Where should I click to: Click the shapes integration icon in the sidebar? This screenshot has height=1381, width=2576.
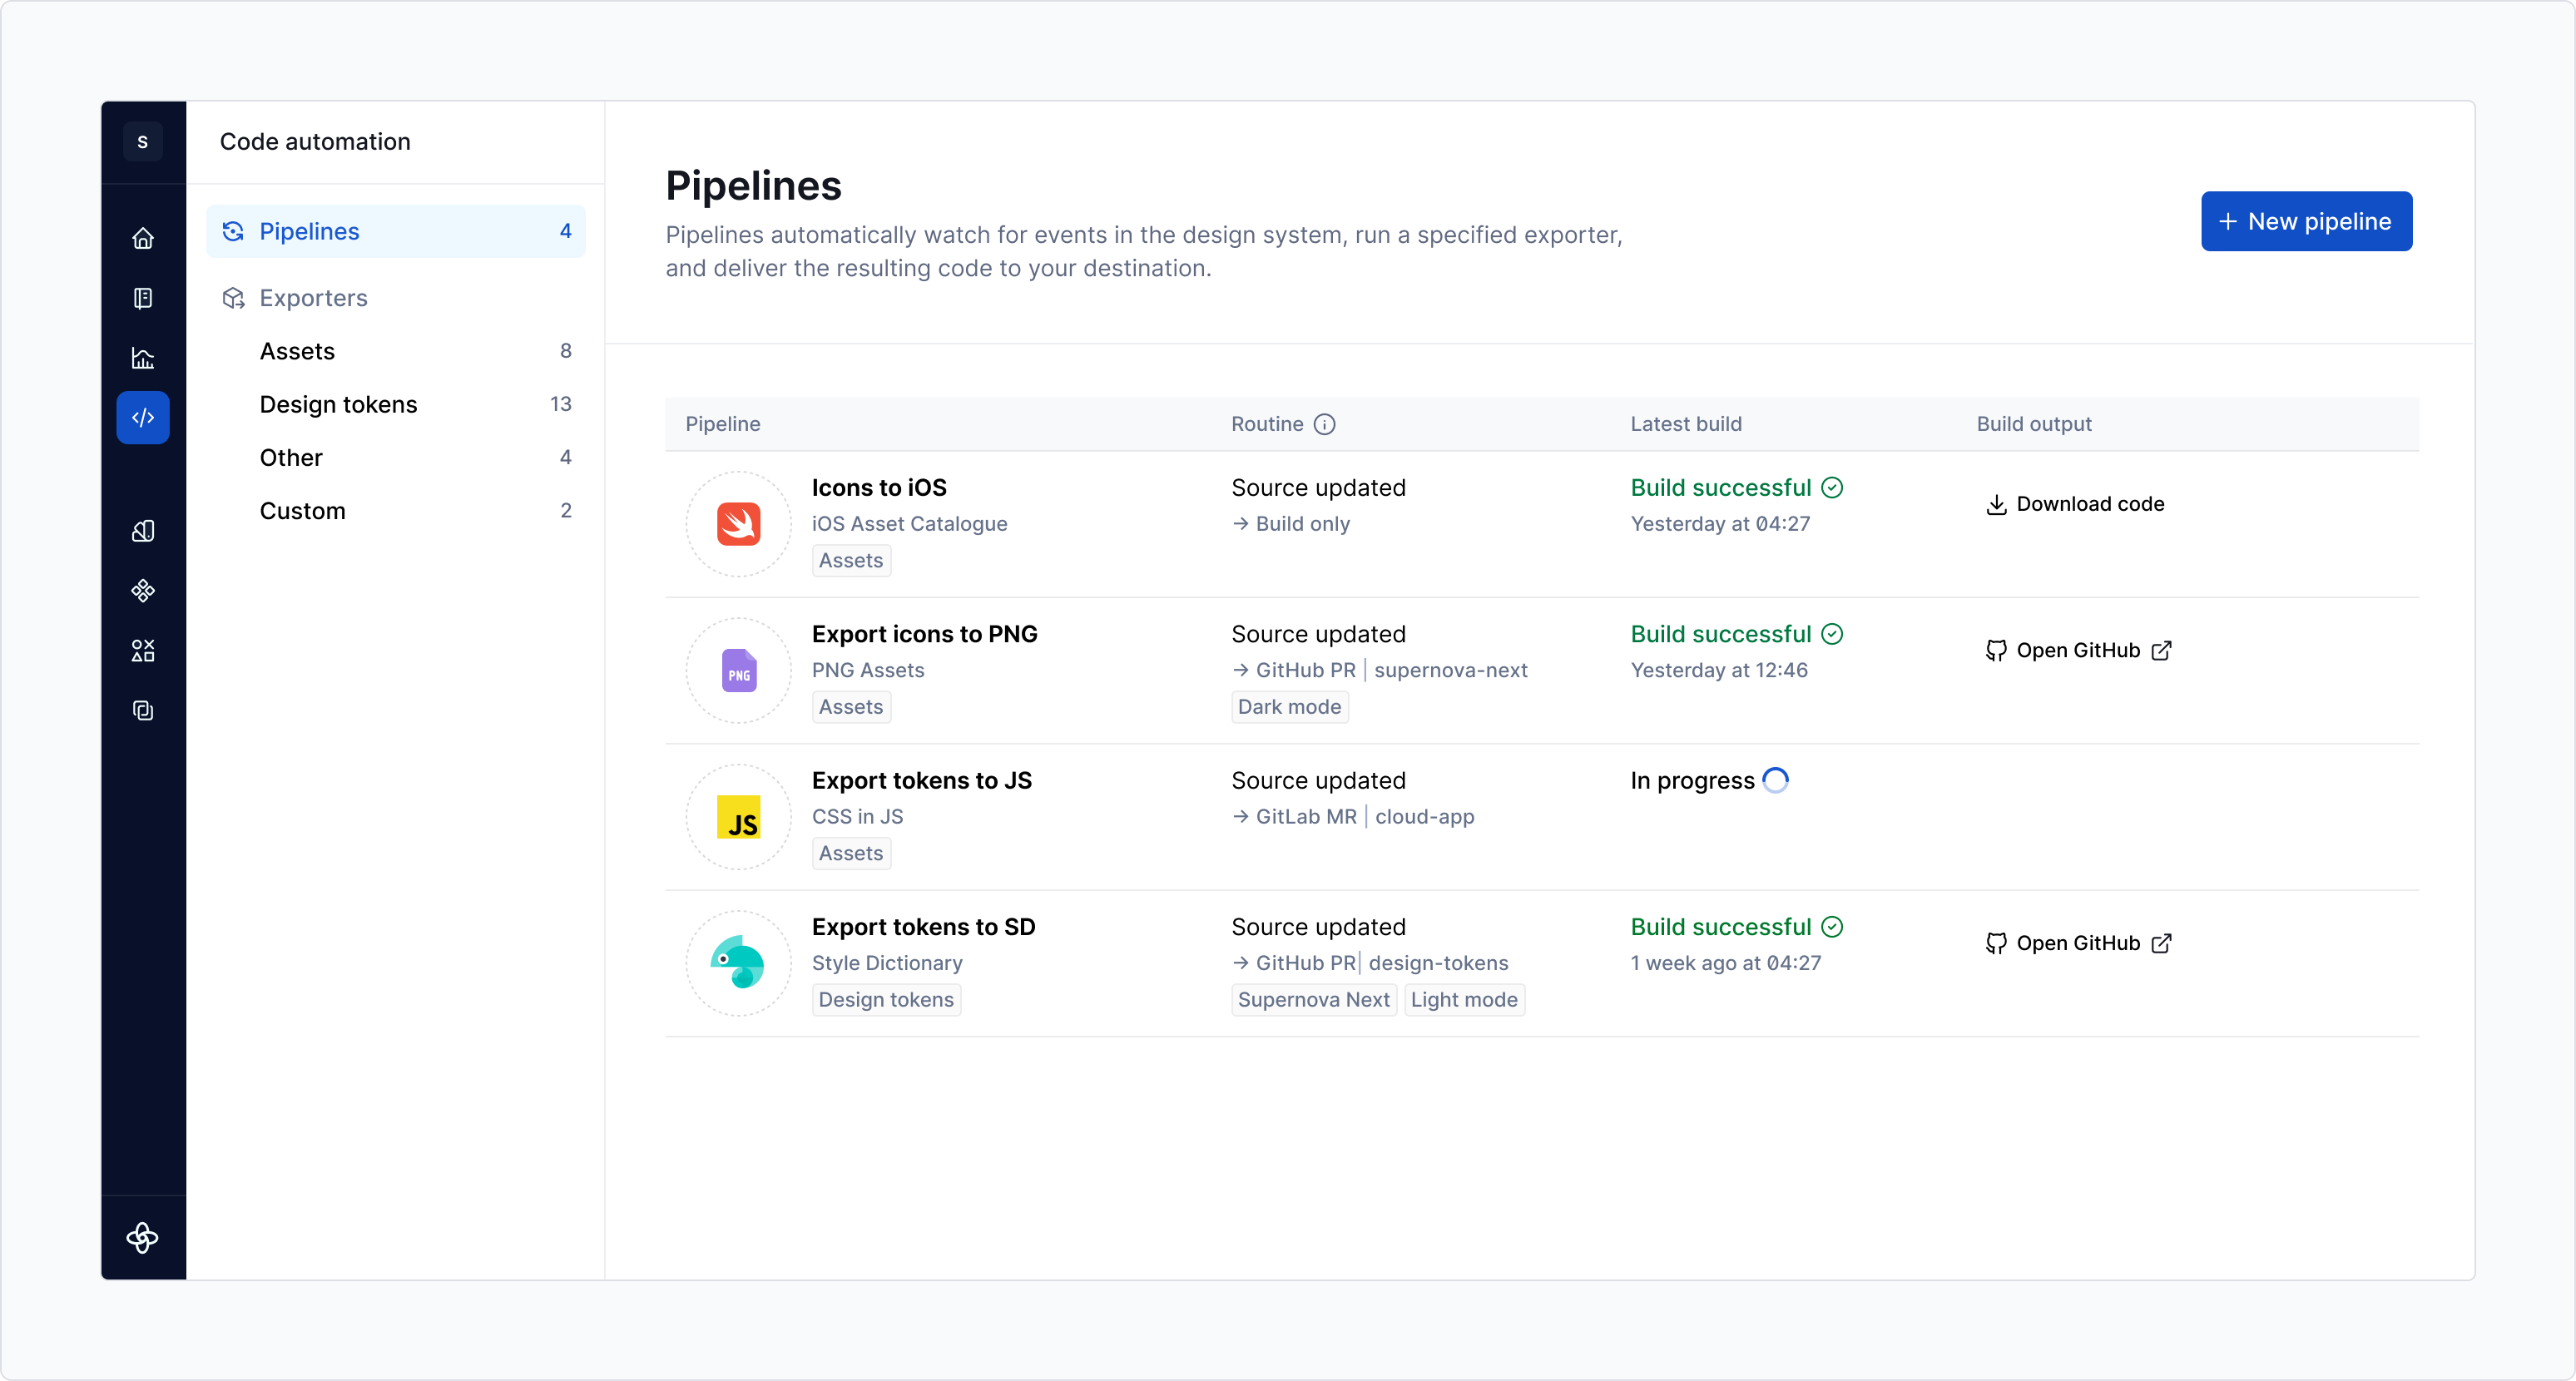tap(143, 650)
